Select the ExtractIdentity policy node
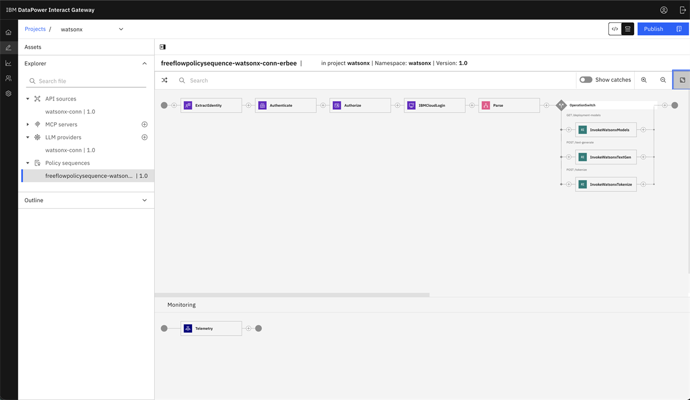Screen dimensions: 690x400 (x=211, y=105)
